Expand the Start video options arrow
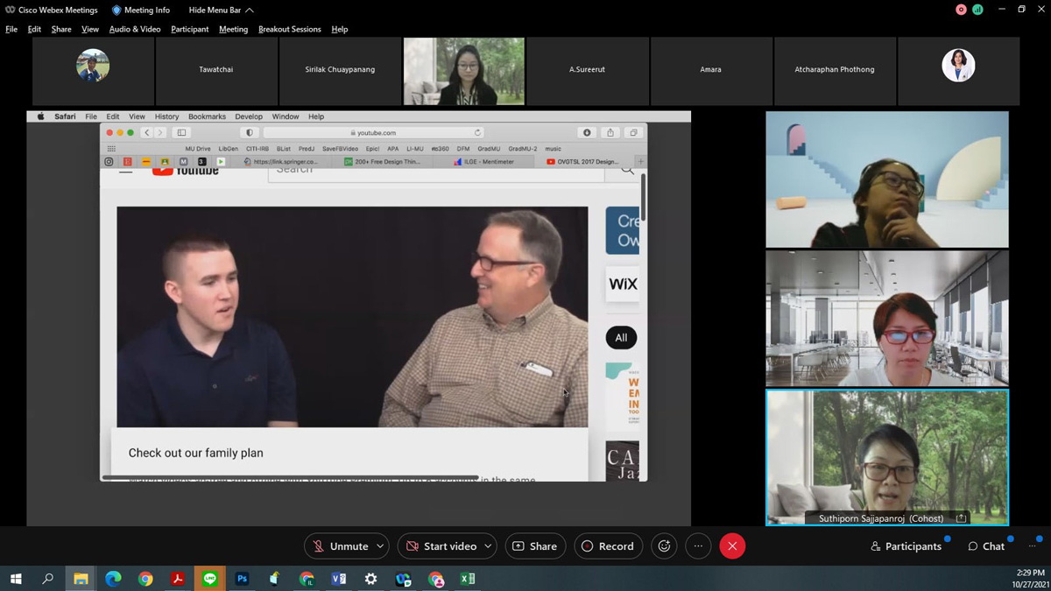 tap(488, 546)
